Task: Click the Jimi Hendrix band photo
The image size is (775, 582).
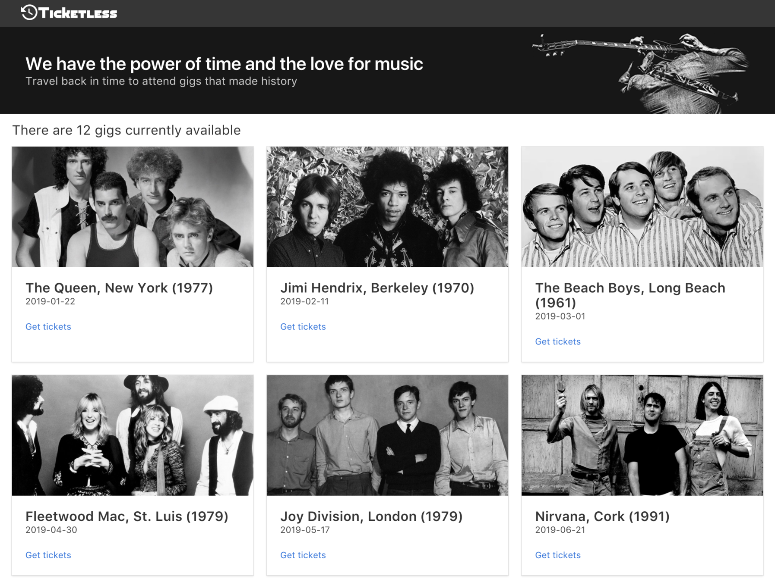Action: pyautogui.click(x=387, y=207)
